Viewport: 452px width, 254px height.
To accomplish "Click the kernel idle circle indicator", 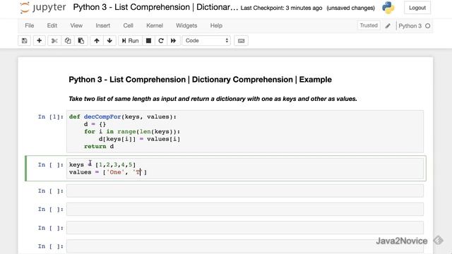I will (x=428, y=26).
